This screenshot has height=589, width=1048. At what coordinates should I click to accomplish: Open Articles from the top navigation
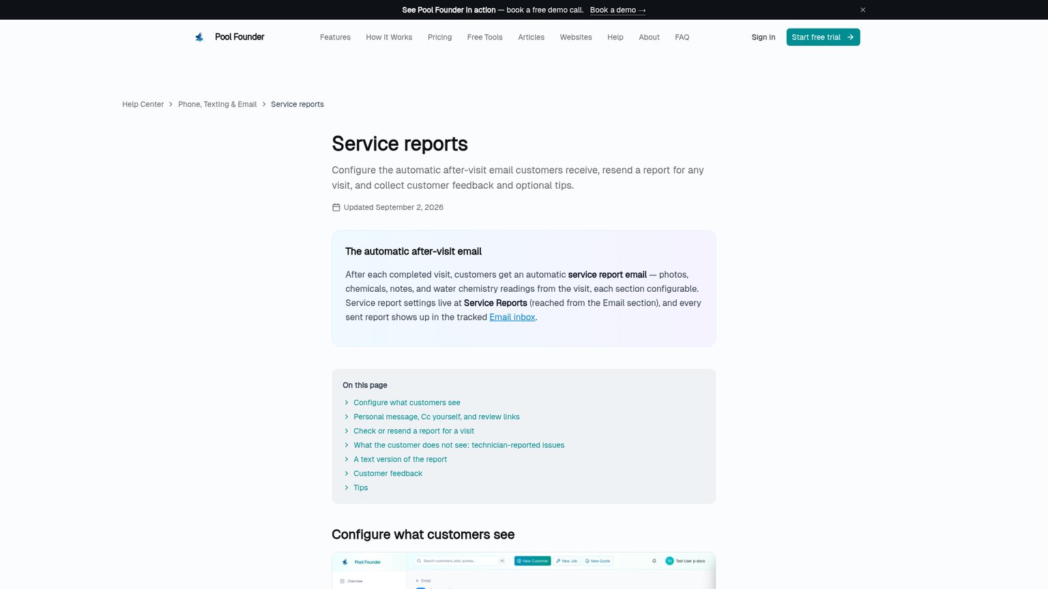pyautogui.click(x=531, y=37)
